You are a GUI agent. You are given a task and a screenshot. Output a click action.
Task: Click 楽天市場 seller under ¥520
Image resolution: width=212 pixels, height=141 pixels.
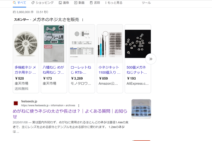tap(22, 84)
